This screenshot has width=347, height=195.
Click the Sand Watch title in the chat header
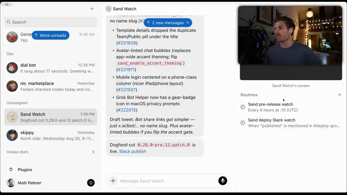coord(124,9)
